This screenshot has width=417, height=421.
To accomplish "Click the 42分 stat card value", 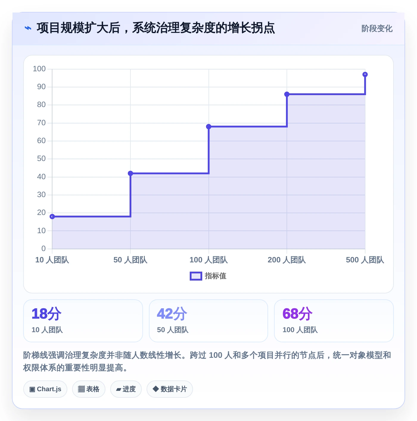I will 172,314.
